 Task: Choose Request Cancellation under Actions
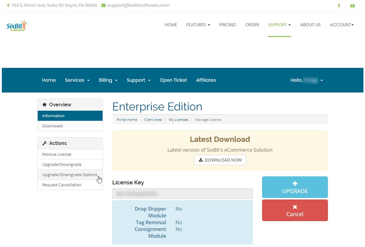[70, 185]
